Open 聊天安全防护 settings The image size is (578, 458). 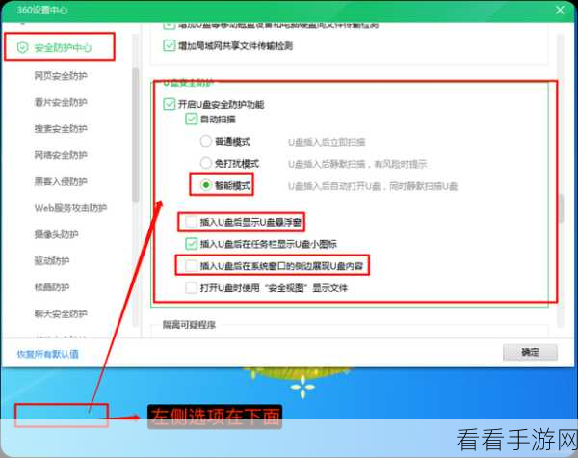tap(61, 313)
